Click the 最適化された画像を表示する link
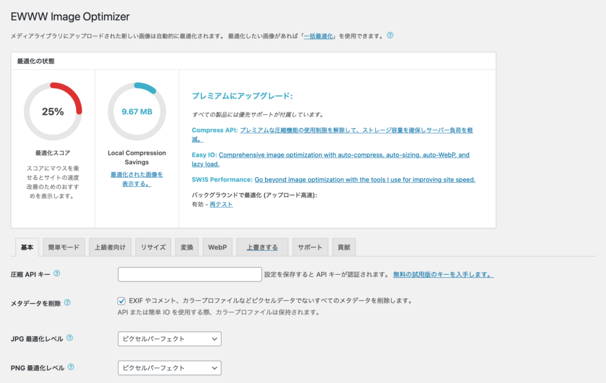 [137, 179]
